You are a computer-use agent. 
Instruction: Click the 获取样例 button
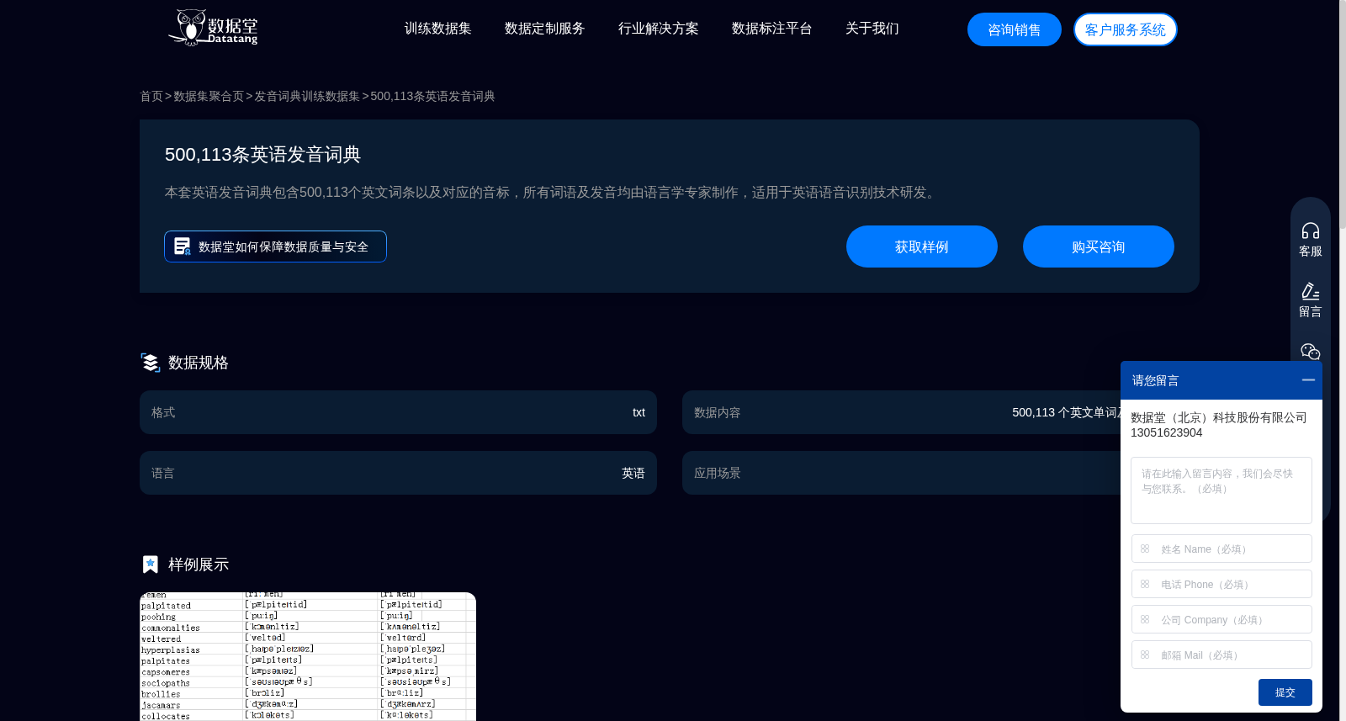(x=922, y=247)
